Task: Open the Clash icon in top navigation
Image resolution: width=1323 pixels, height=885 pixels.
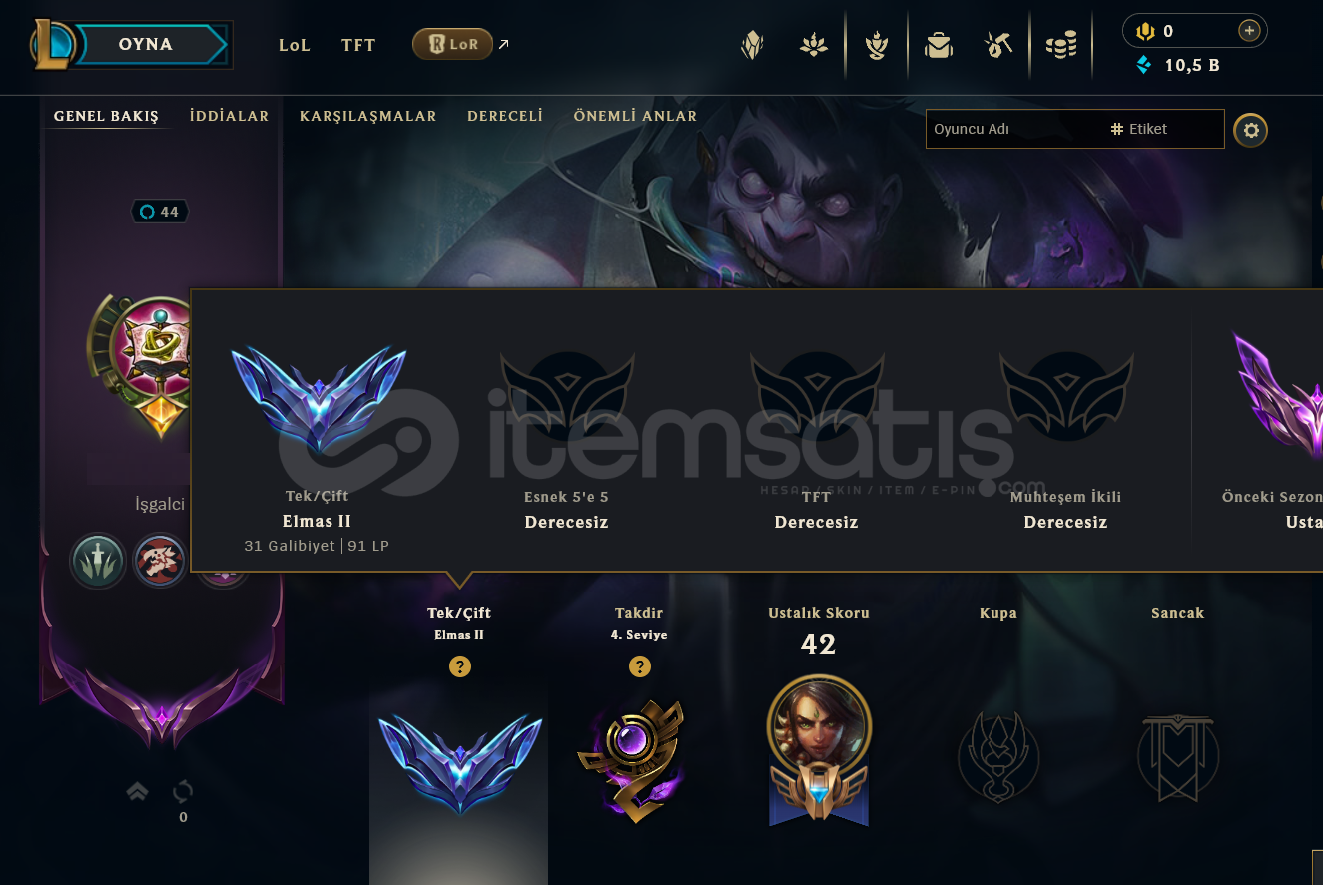Action: click(876, 45)
